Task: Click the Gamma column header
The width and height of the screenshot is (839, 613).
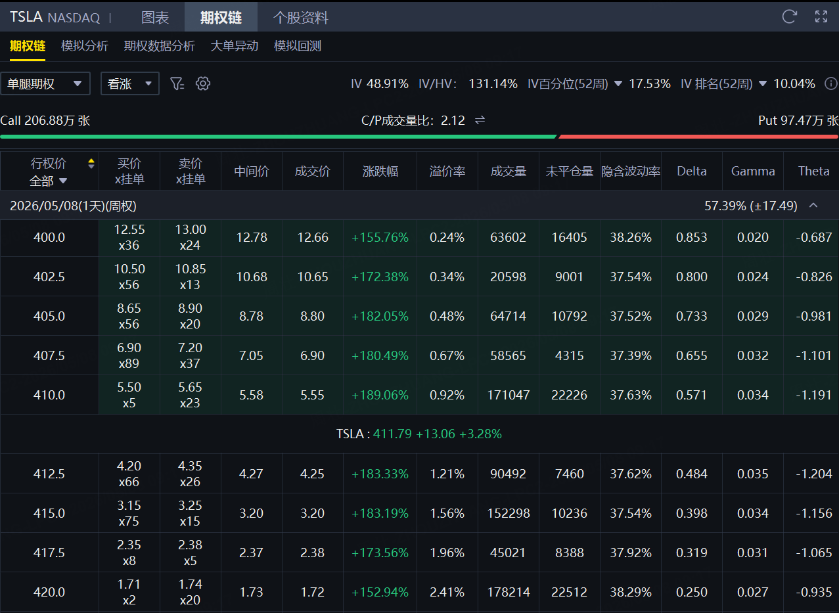Action: pos(753,171)
